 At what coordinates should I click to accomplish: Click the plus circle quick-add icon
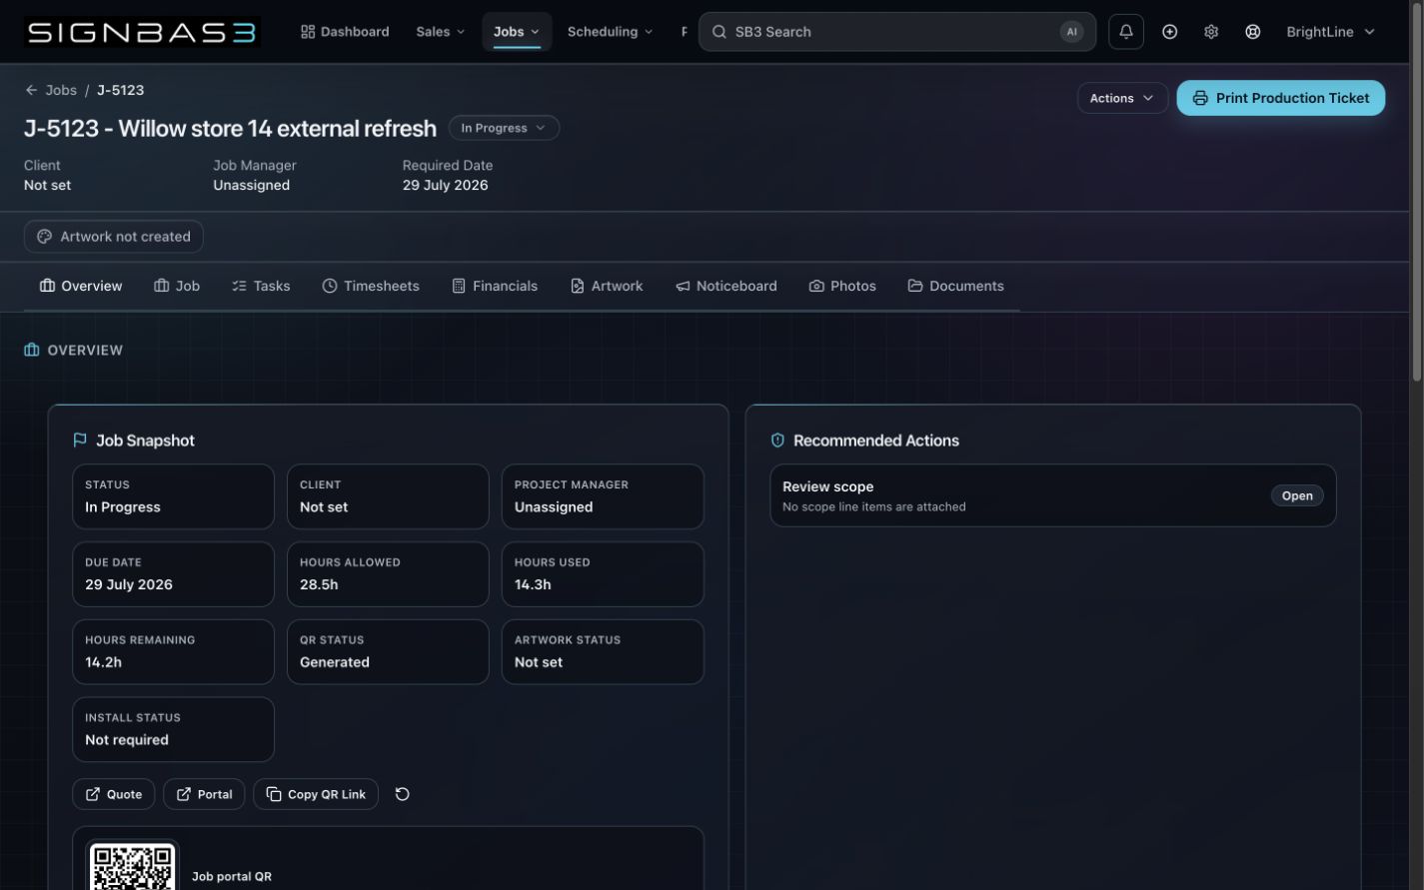tap(1169, 32)
